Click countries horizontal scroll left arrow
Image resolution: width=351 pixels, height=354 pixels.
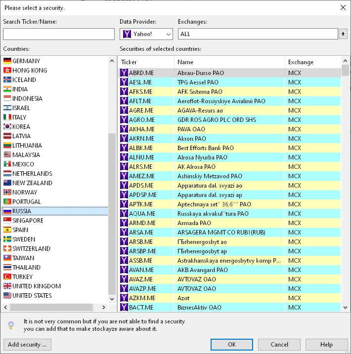[5, 307]
